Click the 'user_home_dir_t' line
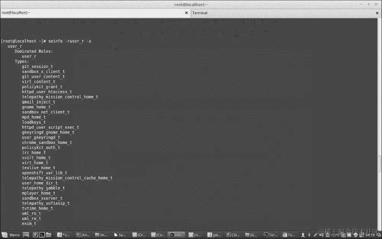Viewport: 382px width, 239px height. [x=40, y=183]
